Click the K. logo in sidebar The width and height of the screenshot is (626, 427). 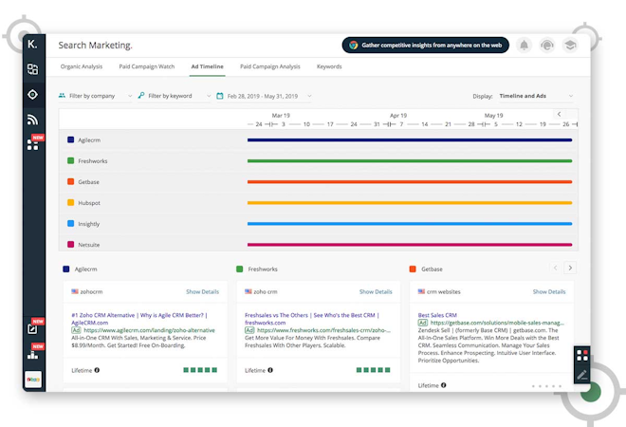32,45
